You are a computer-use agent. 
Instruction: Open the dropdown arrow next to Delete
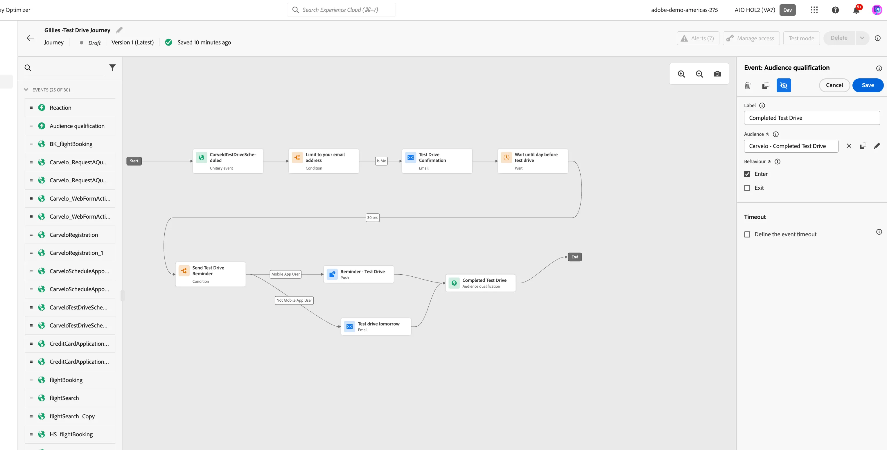pos(862,38)
